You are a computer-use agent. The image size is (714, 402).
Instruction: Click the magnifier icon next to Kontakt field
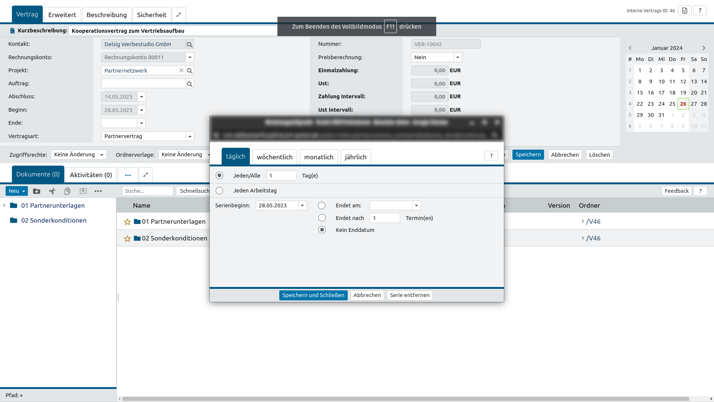pyautogui.click(x=190, y=44)
